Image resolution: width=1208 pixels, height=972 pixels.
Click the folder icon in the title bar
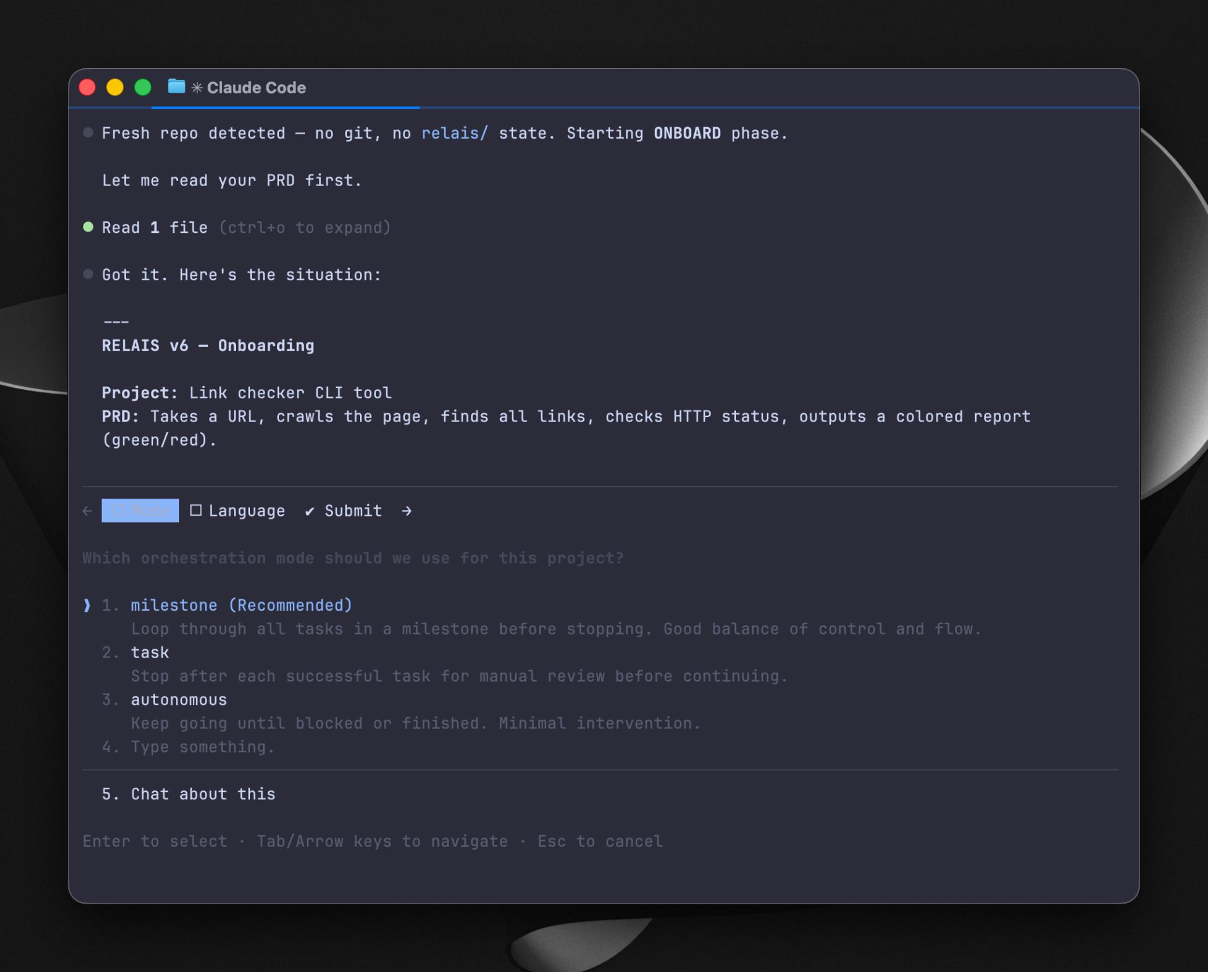(177, 87)
